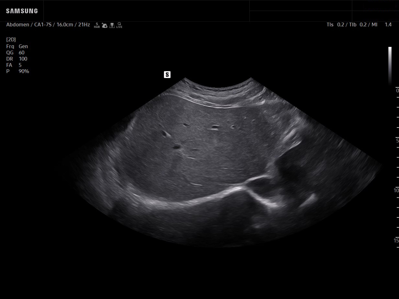Select the S orientation marker above the image
Viewport: 399px width, 299px height.
click(167, 74)
